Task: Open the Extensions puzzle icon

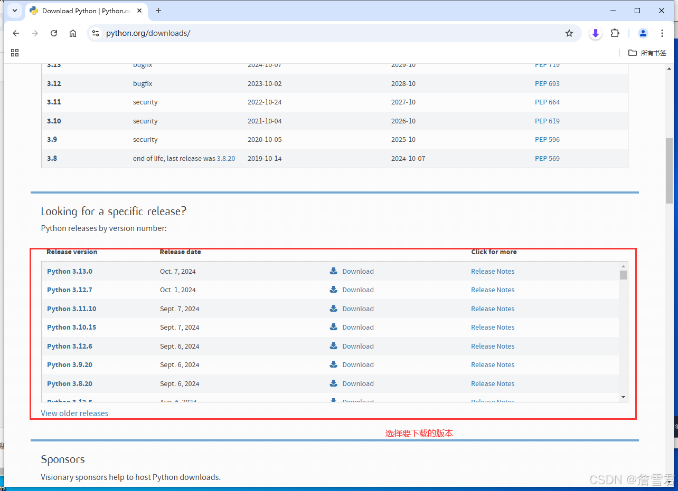Action: [x=615, y=33]
